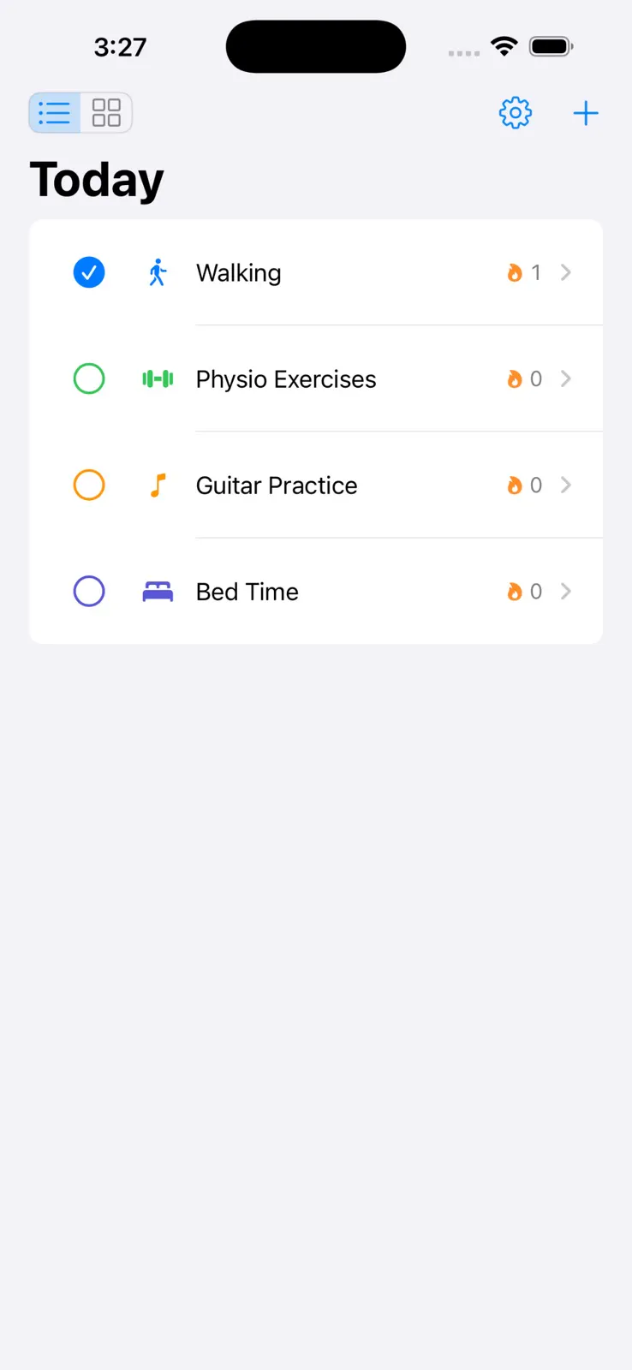Uncheck the completed Walking habit
This screenshot has width=632, height=1370.
89,272
